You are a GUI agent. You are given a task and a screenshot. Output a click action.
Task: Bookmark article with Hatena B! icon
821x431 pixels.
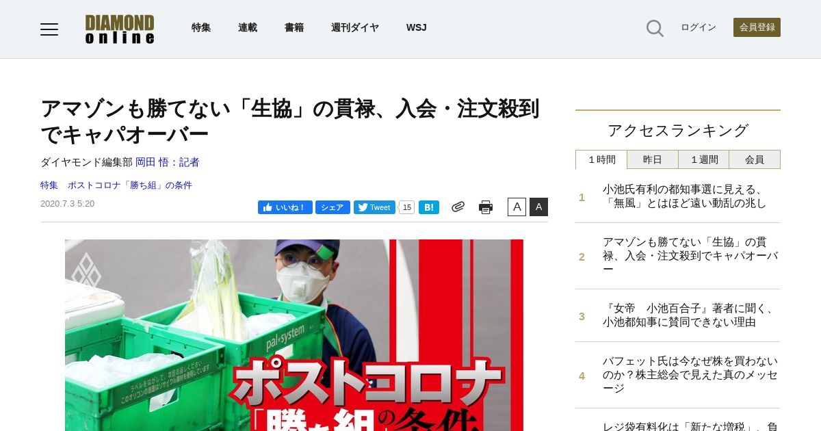tap(429, 207)
